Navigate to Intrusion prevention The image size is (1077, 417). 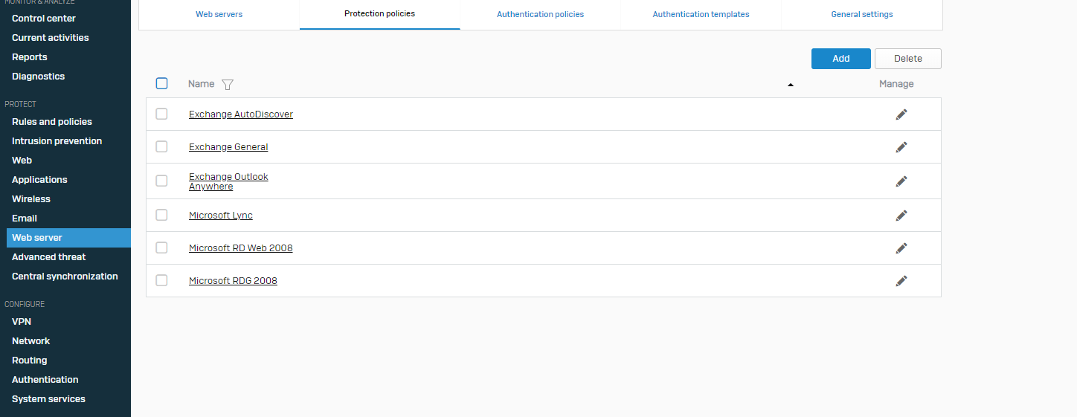[57, 140]
